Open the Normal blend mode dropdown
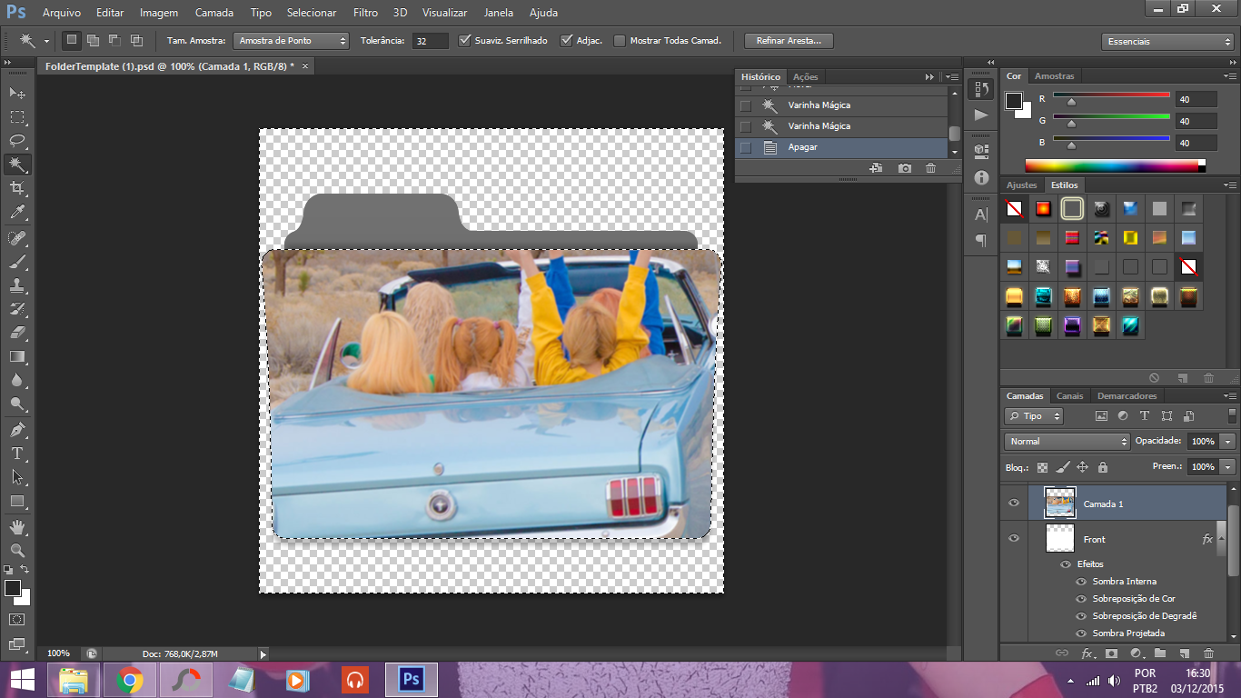 tap(1067, 442)
